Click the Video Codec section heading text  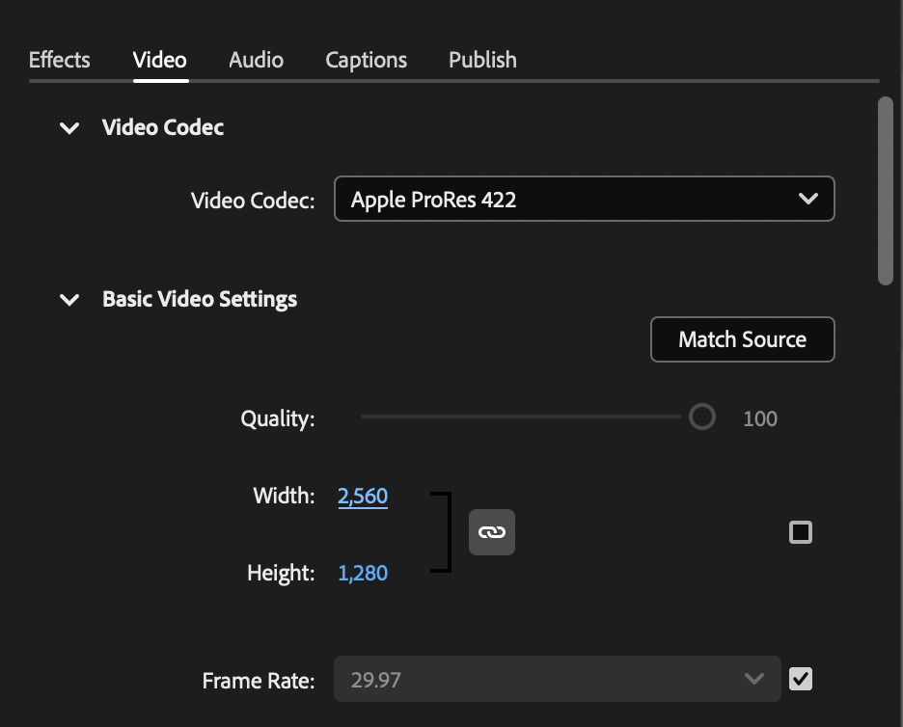[163, 127]
